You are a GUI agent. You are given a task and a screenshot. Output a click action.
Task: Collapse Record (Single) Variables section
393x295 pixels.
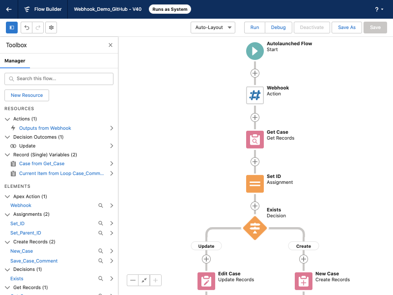[7, 155]
